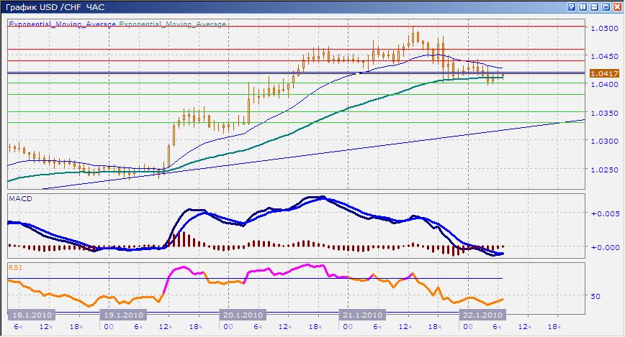Screen dimensions: 625x337
Task: Click the current price tag 1.0417
Action: (602, 73)
